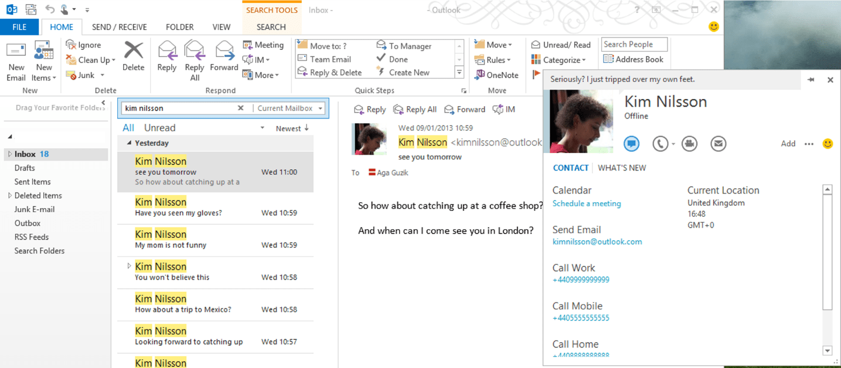Start a video call from the contact card
Screen dimensions: 841x368
click(x=689, y=144)
